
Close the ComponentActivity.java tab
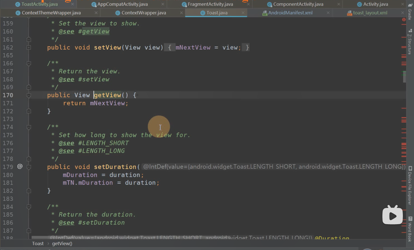(338, 4)
